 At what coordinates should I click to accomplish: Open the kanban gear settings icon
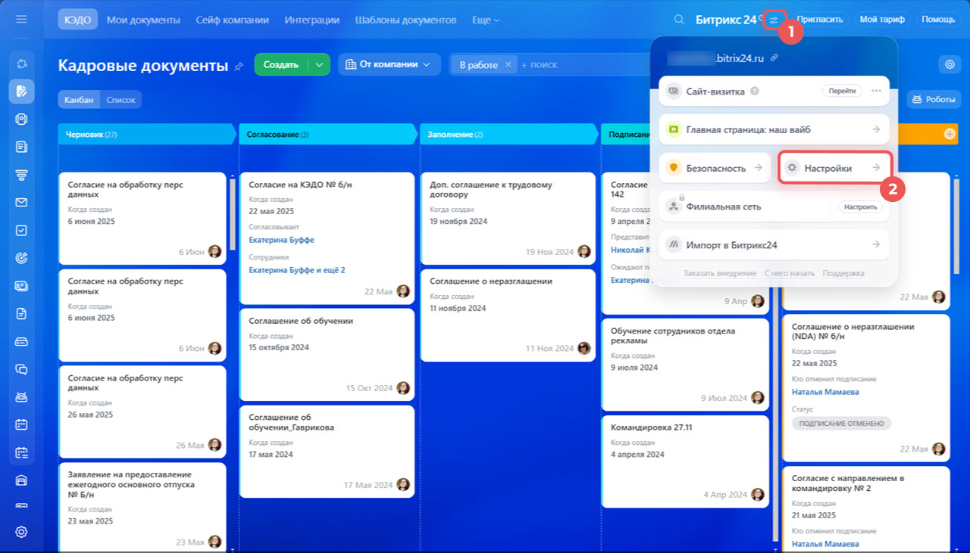pyautogui.click(x=950, y=64)
